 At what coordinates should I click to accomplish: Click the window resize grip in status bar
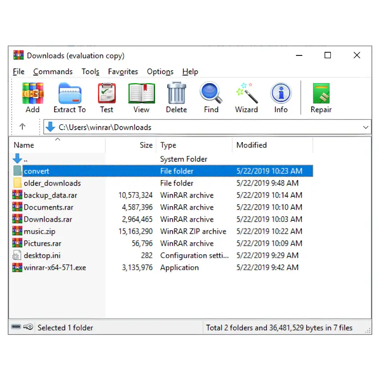tap(367, 330)
